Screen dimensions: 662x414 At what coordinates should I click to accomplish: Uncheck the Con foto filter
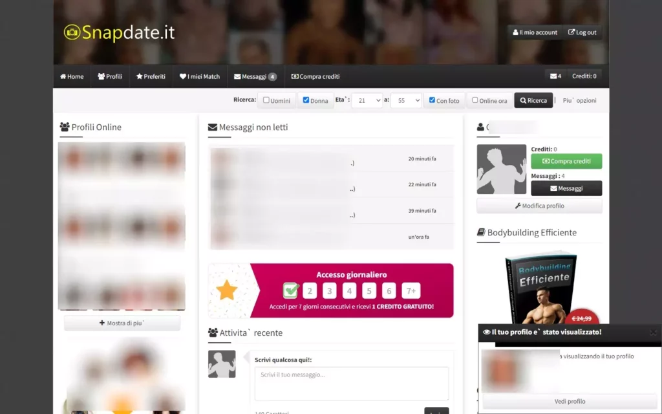(431, 100)
